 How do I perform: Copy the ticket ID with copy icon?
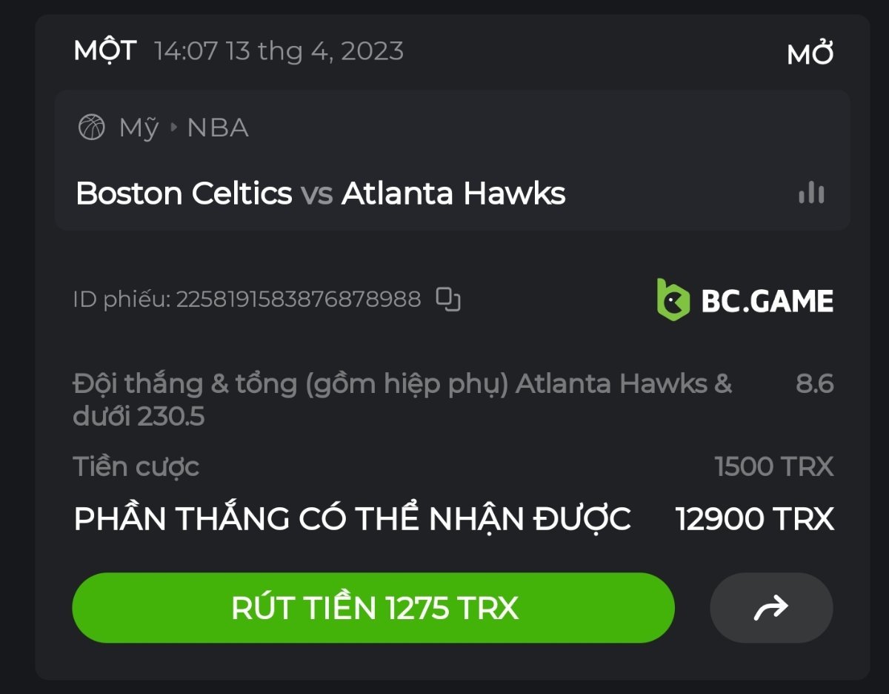click(x=448, y=299)
